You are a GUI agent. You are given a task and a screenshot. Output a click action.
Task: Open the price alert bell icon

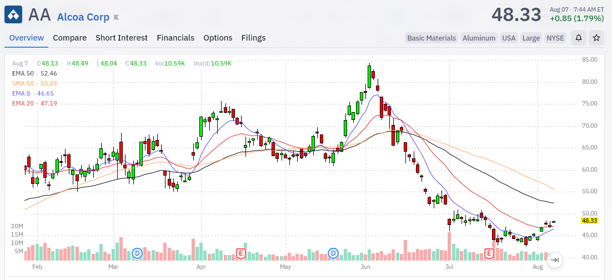(579, 38)
